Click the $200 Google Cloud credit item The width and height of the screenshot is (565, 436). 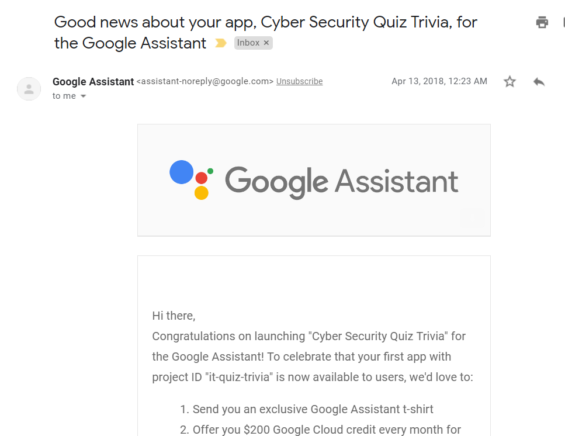point(320,430)
